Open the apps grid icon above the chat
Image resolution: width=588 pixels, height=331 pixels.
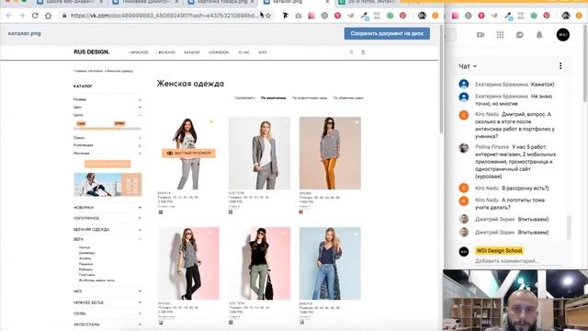tap(500, 35)
